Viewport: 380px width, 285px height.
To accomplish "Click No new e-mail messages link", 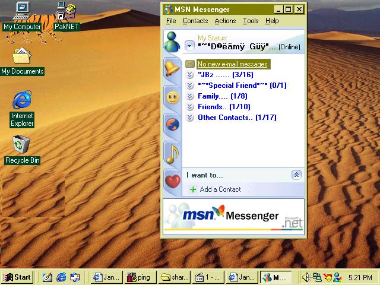I will click(x=233, y=64).
